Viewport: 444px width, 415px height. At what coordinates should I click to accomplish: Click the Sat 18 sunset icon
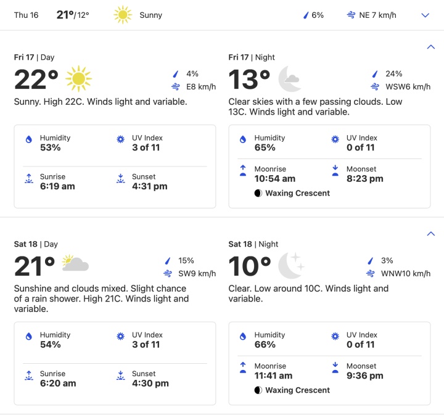[121, 376]
